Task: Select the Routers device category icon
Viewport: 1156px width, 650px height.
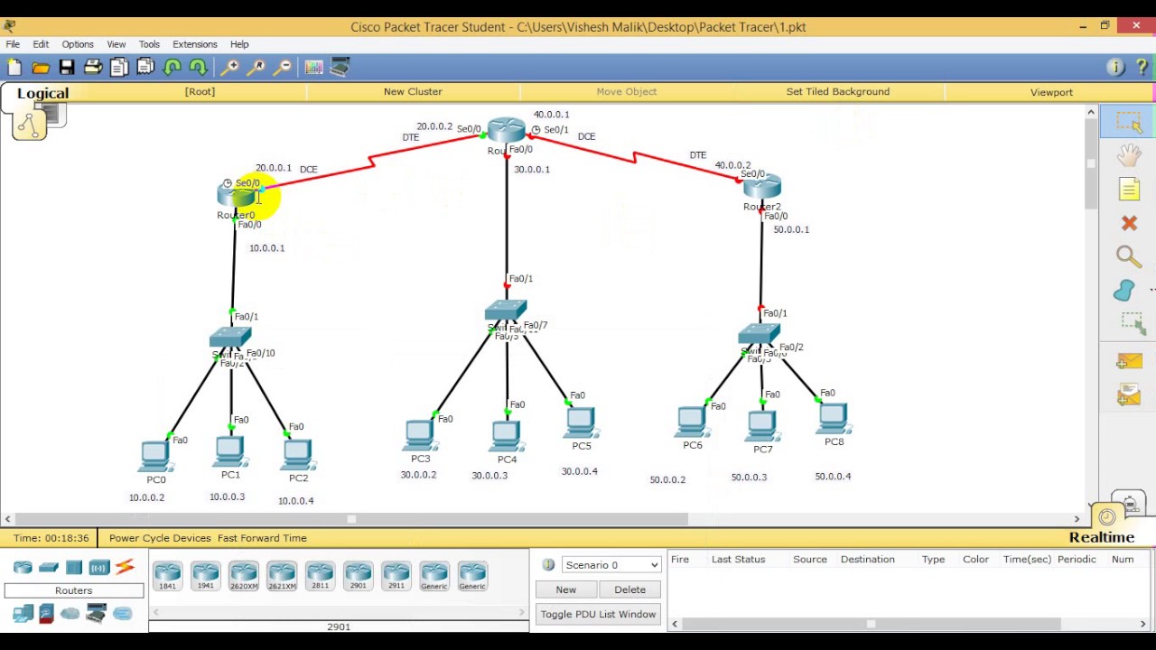Action: click(x=23, y=567)
